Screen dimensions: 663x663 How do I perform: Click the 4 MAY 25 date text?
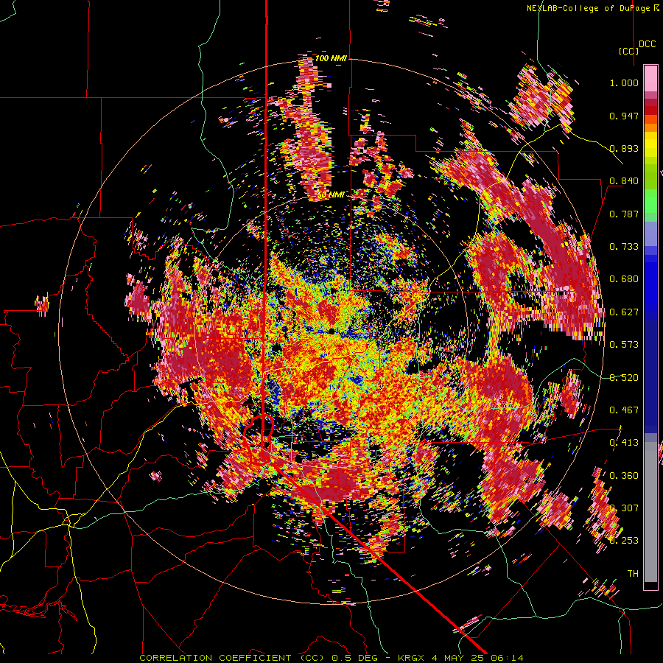click(458, 658)
